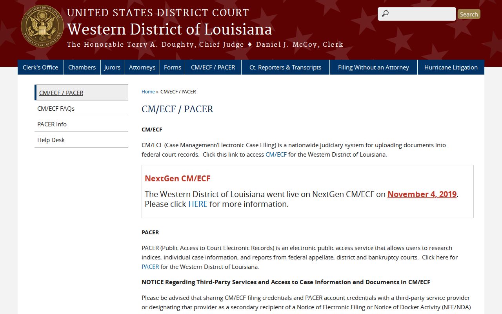This screenshot has height=314, width=502.
Task: Open PACER Info sidebar link
Action: pos(82,124)
